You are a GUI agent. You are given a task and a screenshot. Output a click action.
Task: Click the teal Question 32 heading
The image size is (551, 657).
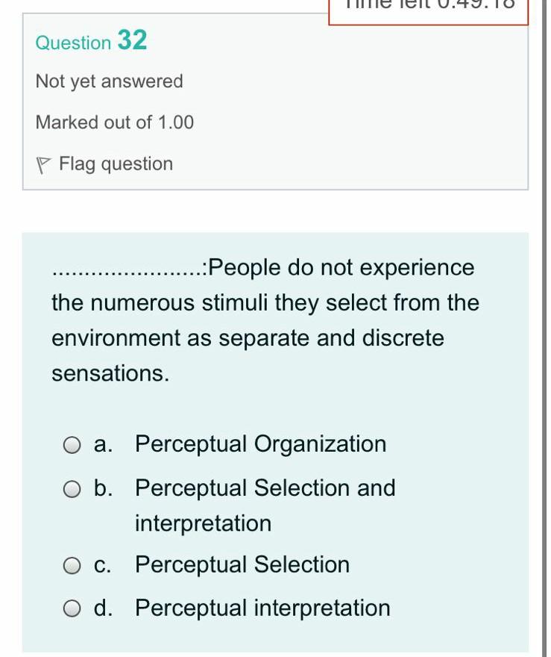(x=92, y=43)
